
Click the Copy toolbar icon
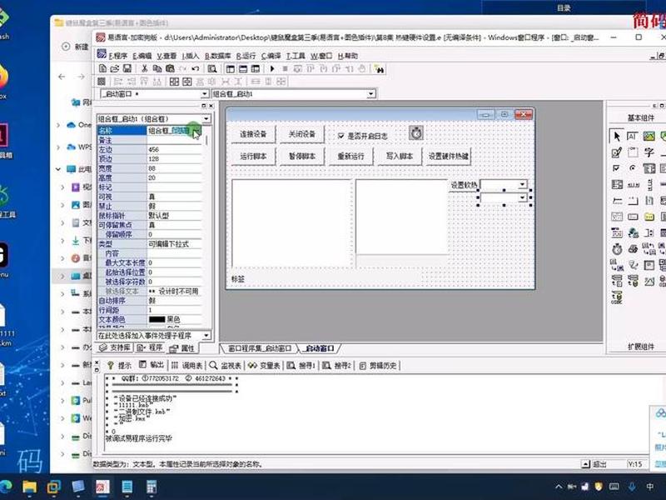coord(157,68)
